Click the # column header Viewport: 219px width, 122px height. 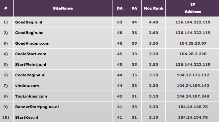(6, 8)
